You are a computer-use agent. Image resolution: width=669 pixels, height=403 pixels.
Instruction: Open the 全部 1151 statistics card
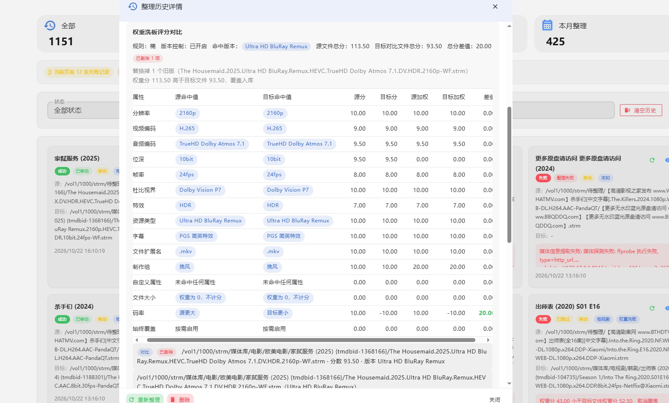[x=78, y=34]
